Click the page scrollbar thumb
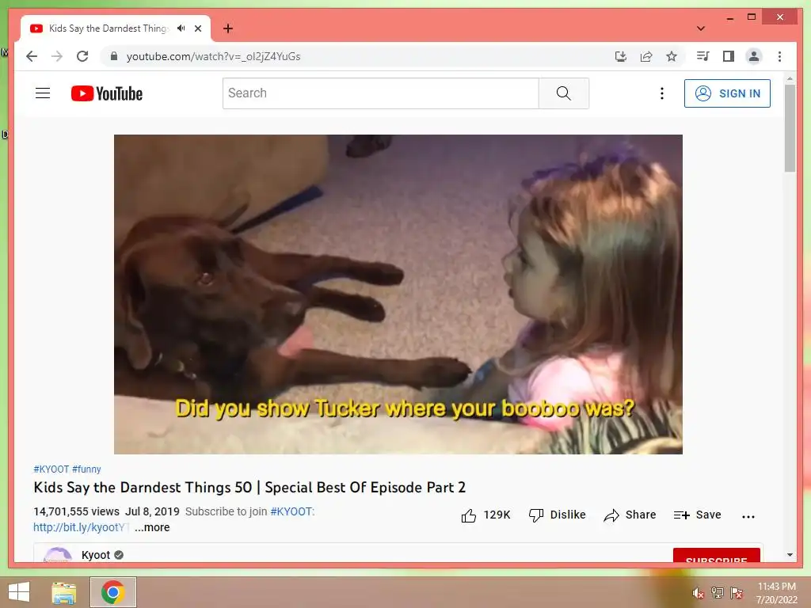Viewport: 811px width, 608px height. 790,127
